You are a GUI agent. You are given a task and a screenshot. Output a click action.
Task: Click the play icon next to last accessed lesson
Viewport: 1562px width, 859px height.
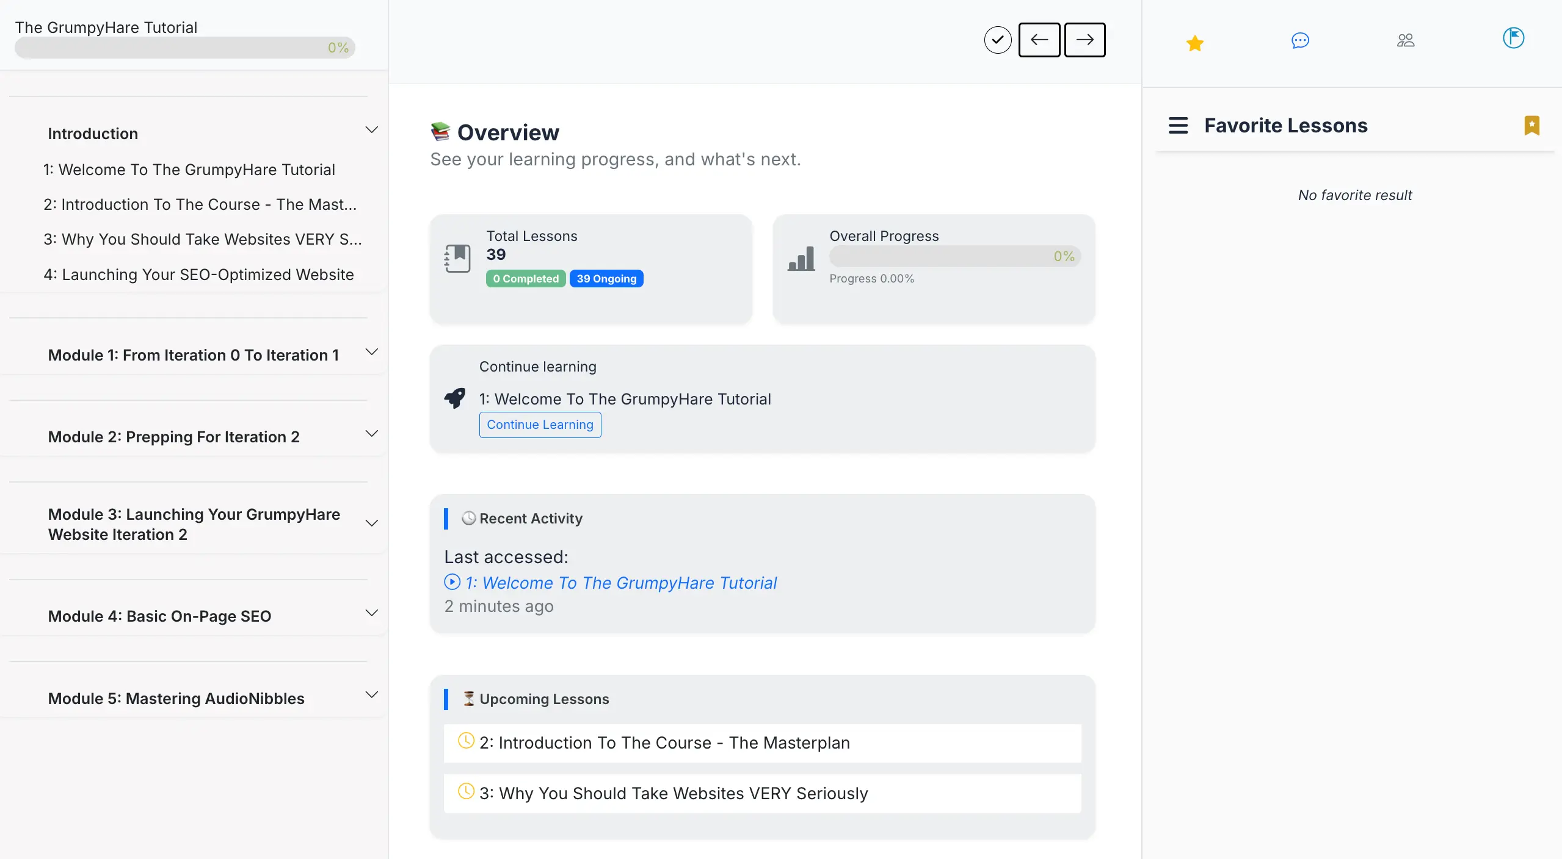coord(451,582)
